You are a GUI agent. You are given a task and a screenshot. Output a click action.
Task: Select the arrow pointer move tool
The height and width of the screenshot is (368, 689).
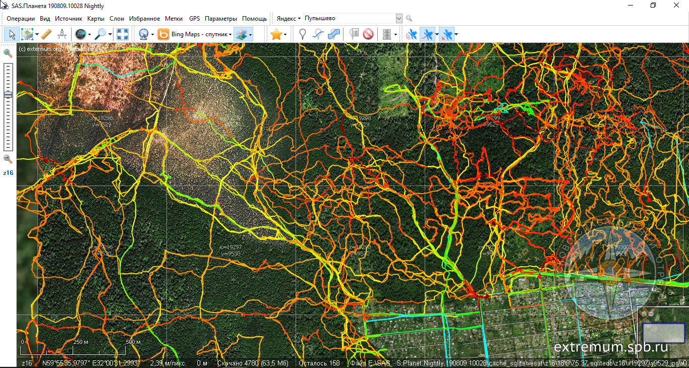[12, 34]
